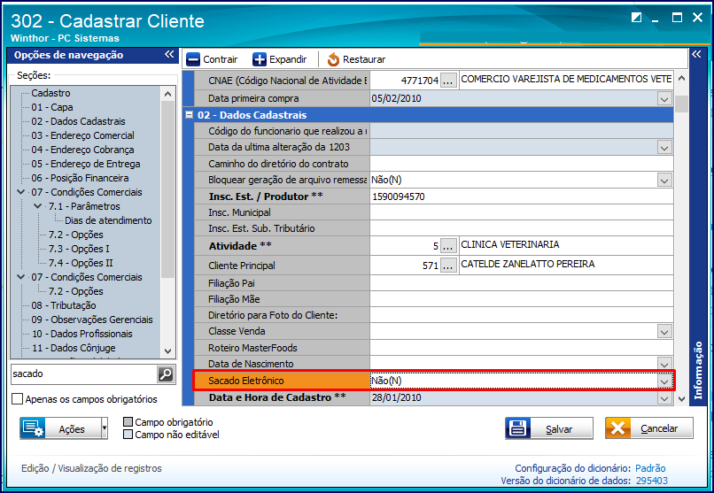714x493 pixels.
Task: Click the CLINICA VETERINARIA activity description
Action: point(509,244)
